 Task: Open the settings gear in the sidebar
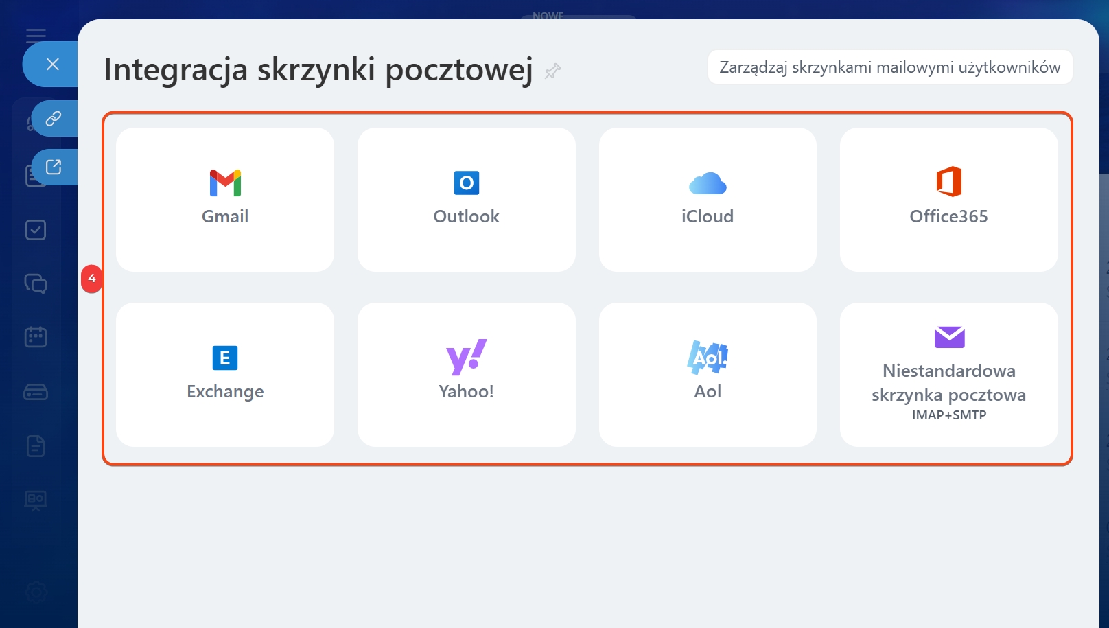pyautogui.click(x=36, y=592)
